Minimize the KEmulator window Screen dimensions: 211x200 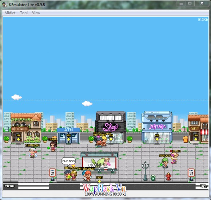181,4
